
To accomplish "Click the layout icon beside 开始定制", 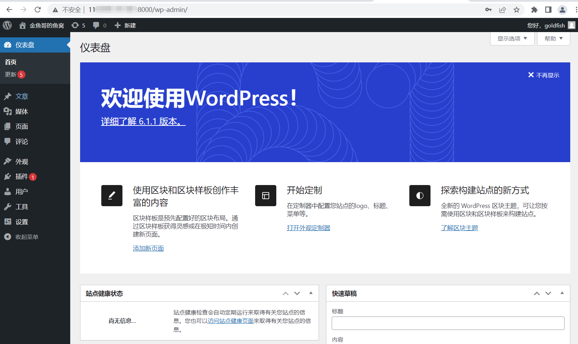I will (x=266, y=196).
